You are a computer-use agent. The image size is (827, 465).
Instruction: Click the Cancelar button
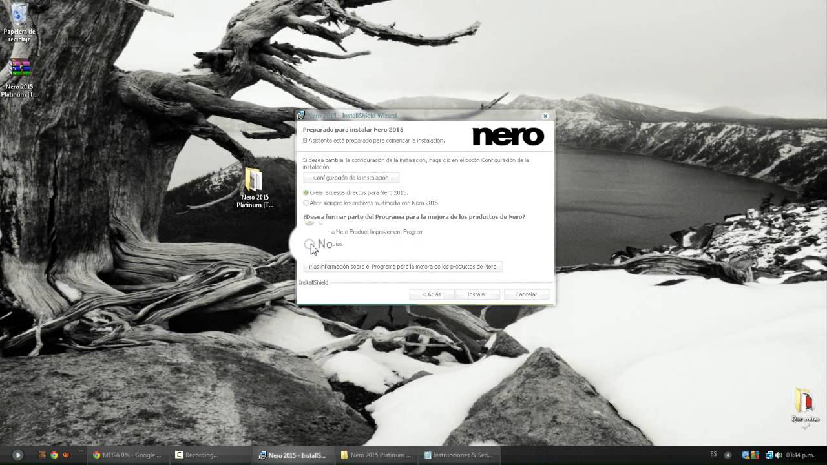point(526,294)
